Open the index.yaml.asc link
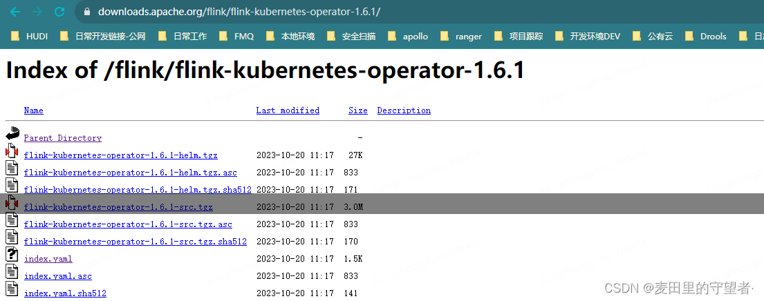The height and width of the screenshot is (301, 764). pos(58,276)
